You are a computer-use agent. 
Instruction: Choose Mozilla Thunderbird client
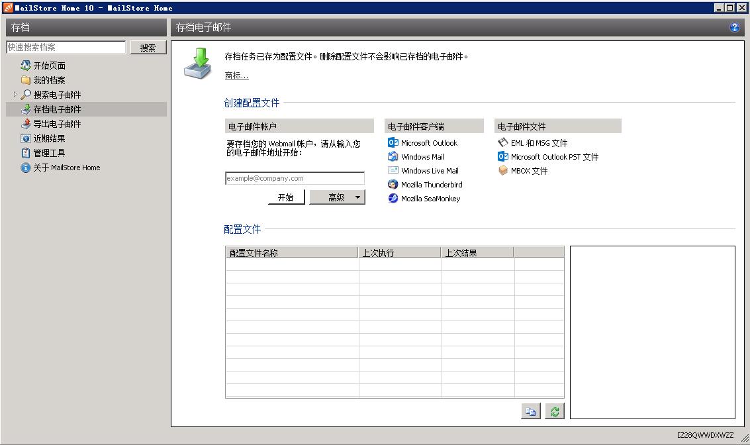(432, 184)
